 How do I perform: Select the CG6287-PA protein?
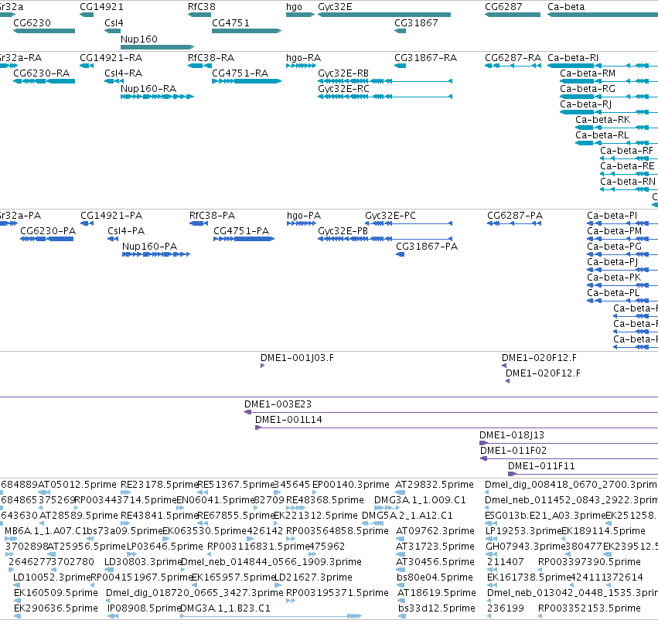[x=514, y=223]
